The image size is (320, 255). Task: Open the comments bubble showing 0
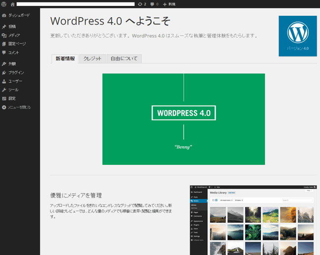pyautogui.click(x=154, y=4)
